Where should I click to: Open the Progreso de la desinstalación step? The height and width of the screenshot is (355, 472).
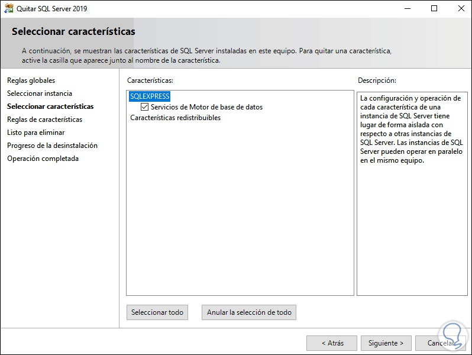pos(53,146)
